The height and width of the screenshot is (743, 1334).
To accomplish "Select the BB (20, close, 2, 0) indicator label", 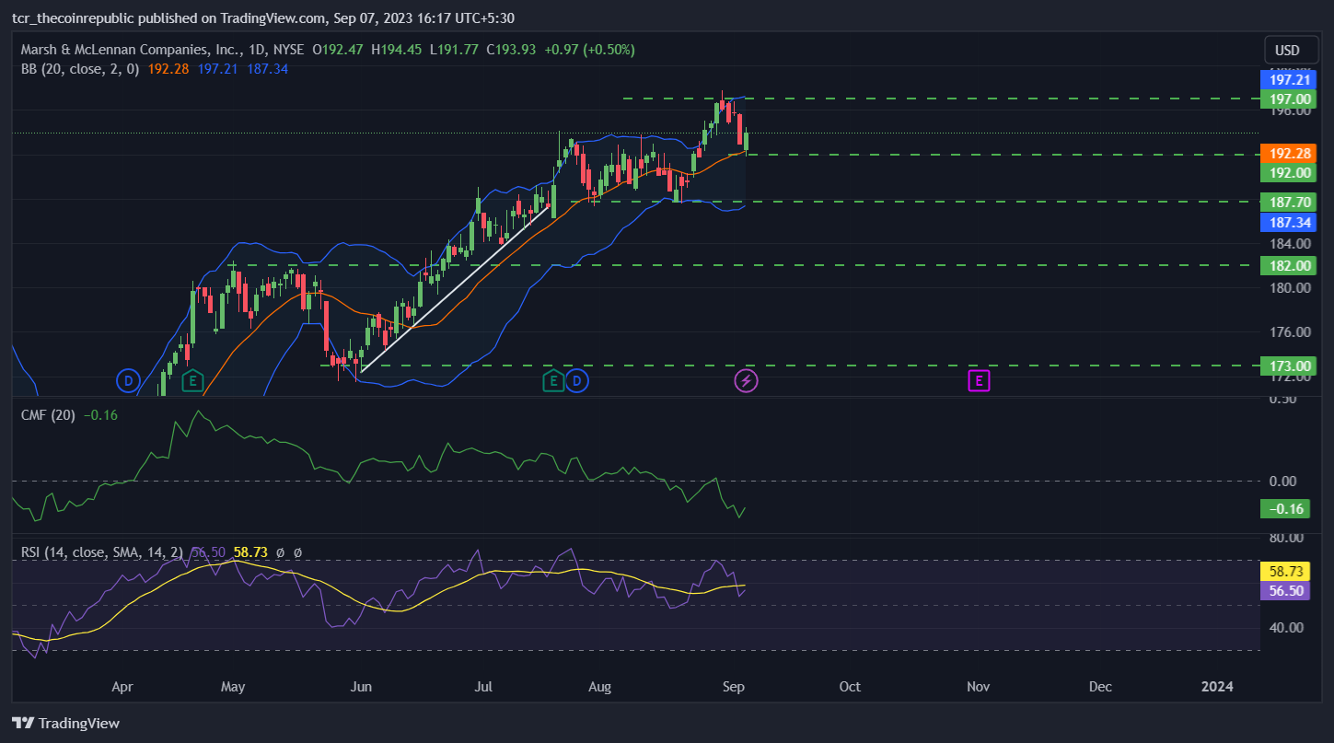I will (80, 68).
